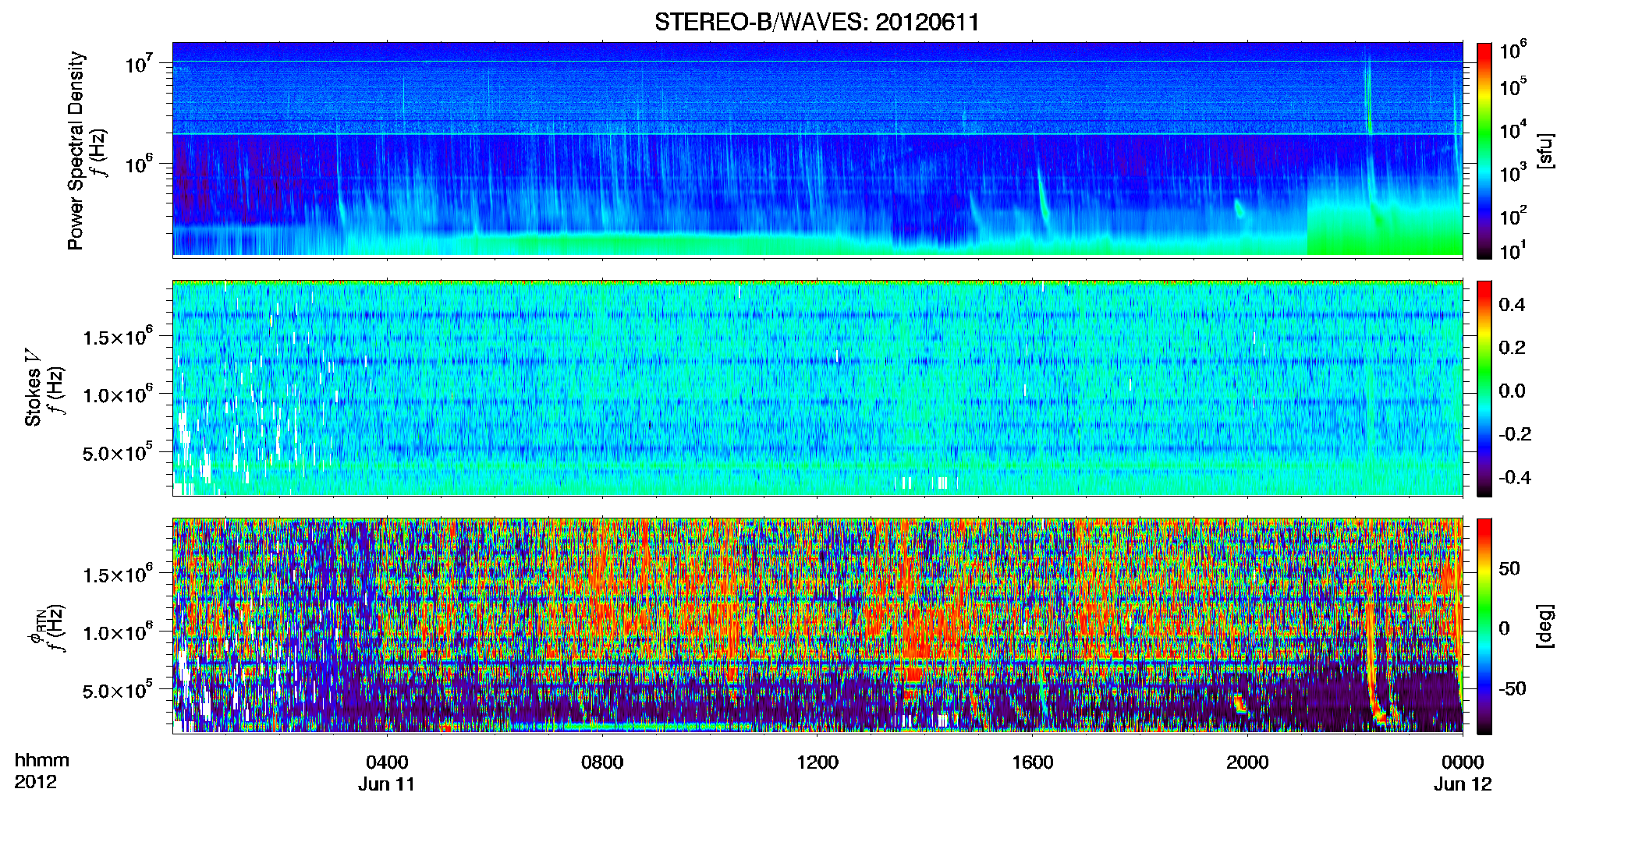The image size is (1635, 842).
Task: Click the 0400 time axis label
Action: [x=387, y=762]
